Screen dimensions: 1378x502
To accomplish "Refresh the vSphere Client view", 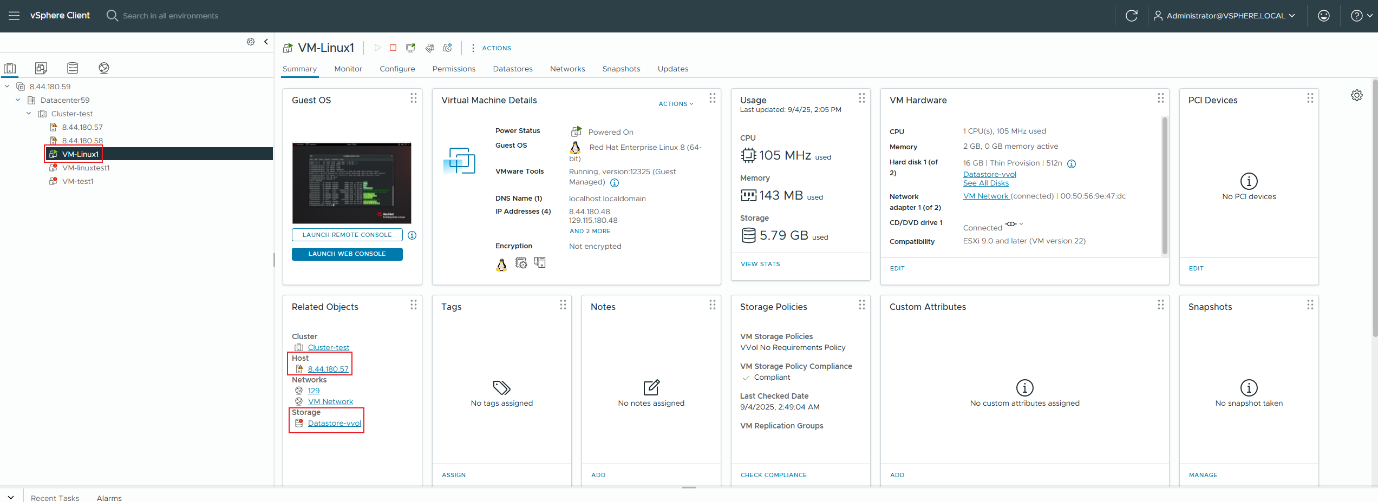I will [x=1131, y=16].
